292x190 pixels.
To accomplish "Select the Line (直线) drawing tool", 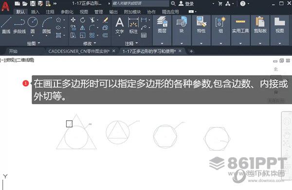I will [x=6, y=25].
